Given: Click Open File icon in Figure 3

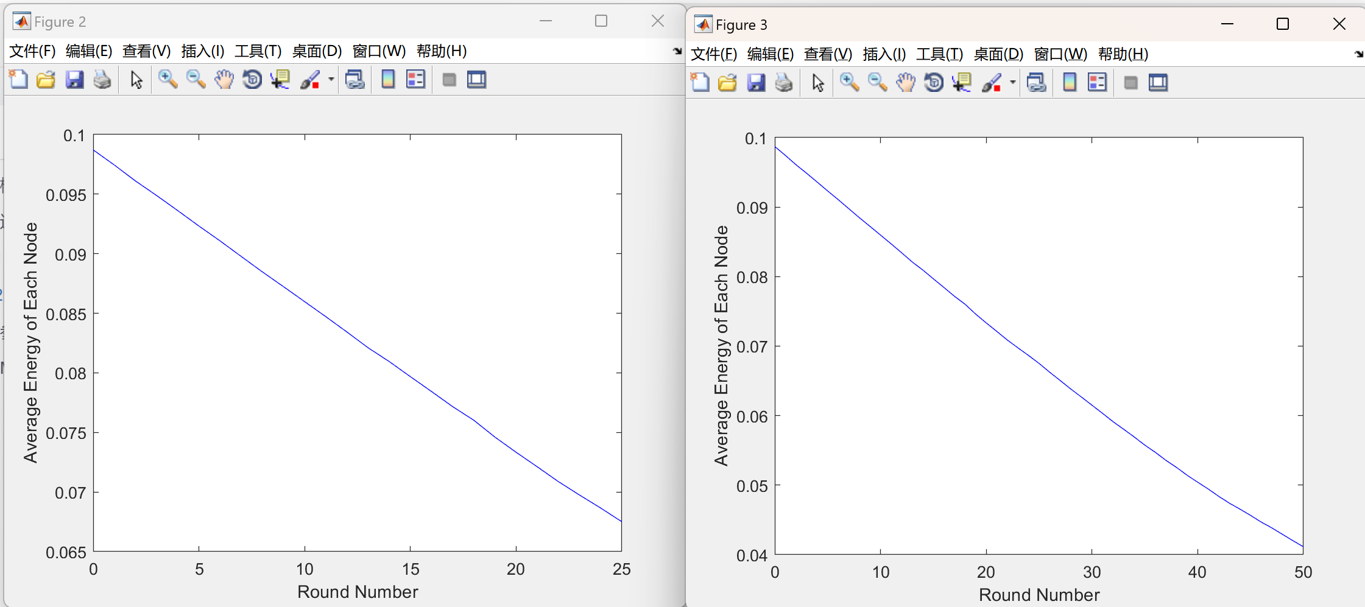Looking at the screenshot, I should click(x=727, y=82).
